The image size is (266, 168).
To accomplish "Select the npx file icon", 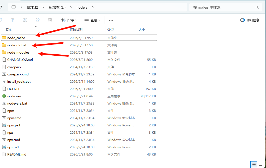I will click(x=4, y=132).
